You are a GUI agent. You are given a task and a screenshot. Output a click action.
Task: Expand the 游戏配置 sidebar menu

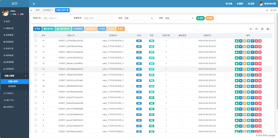click(15, 62)
